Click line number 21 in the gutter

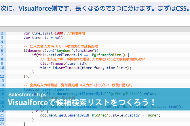click(2, 115)
